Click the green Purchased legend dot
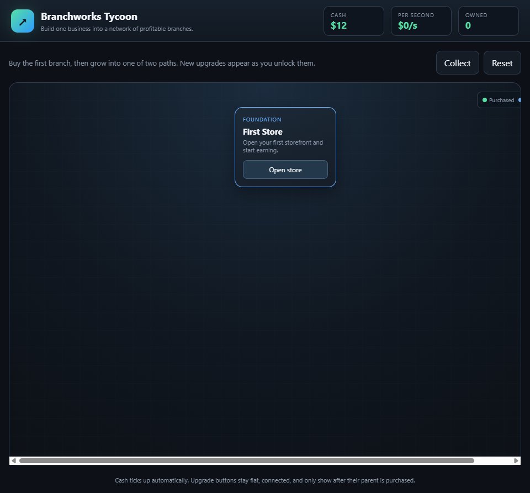 tap(484, 100)
